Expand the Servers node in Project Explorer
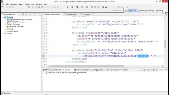The height and width of the screenshot is (95, 169). coord(3,34)
